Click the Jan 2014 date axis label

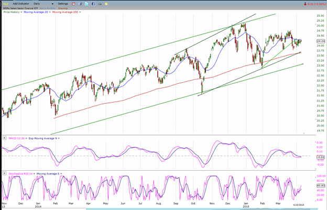[x=38, y=205]
